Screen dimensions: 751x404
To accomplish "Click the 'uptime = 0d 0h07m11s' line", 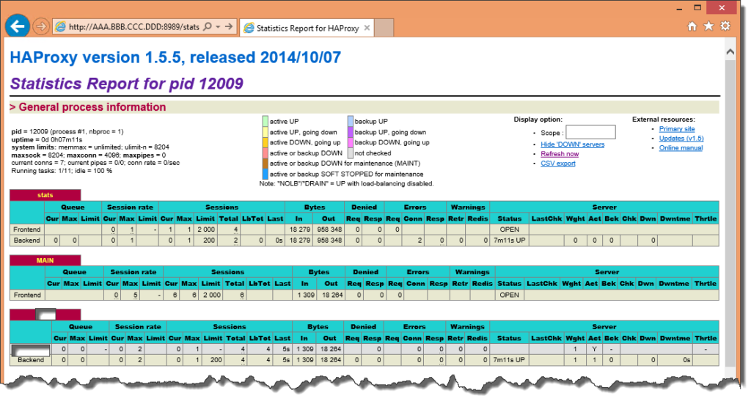I will tap(47, 139).
